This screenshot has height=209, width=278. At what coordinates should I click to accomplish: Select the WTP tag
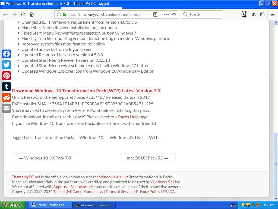point(154,137)
